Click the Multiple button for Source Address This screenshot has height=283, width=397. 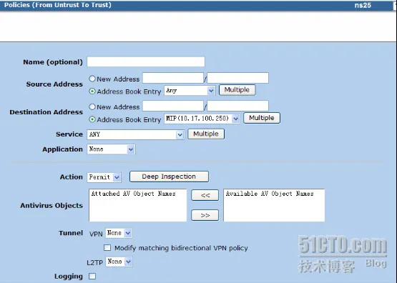pos(237,90)
